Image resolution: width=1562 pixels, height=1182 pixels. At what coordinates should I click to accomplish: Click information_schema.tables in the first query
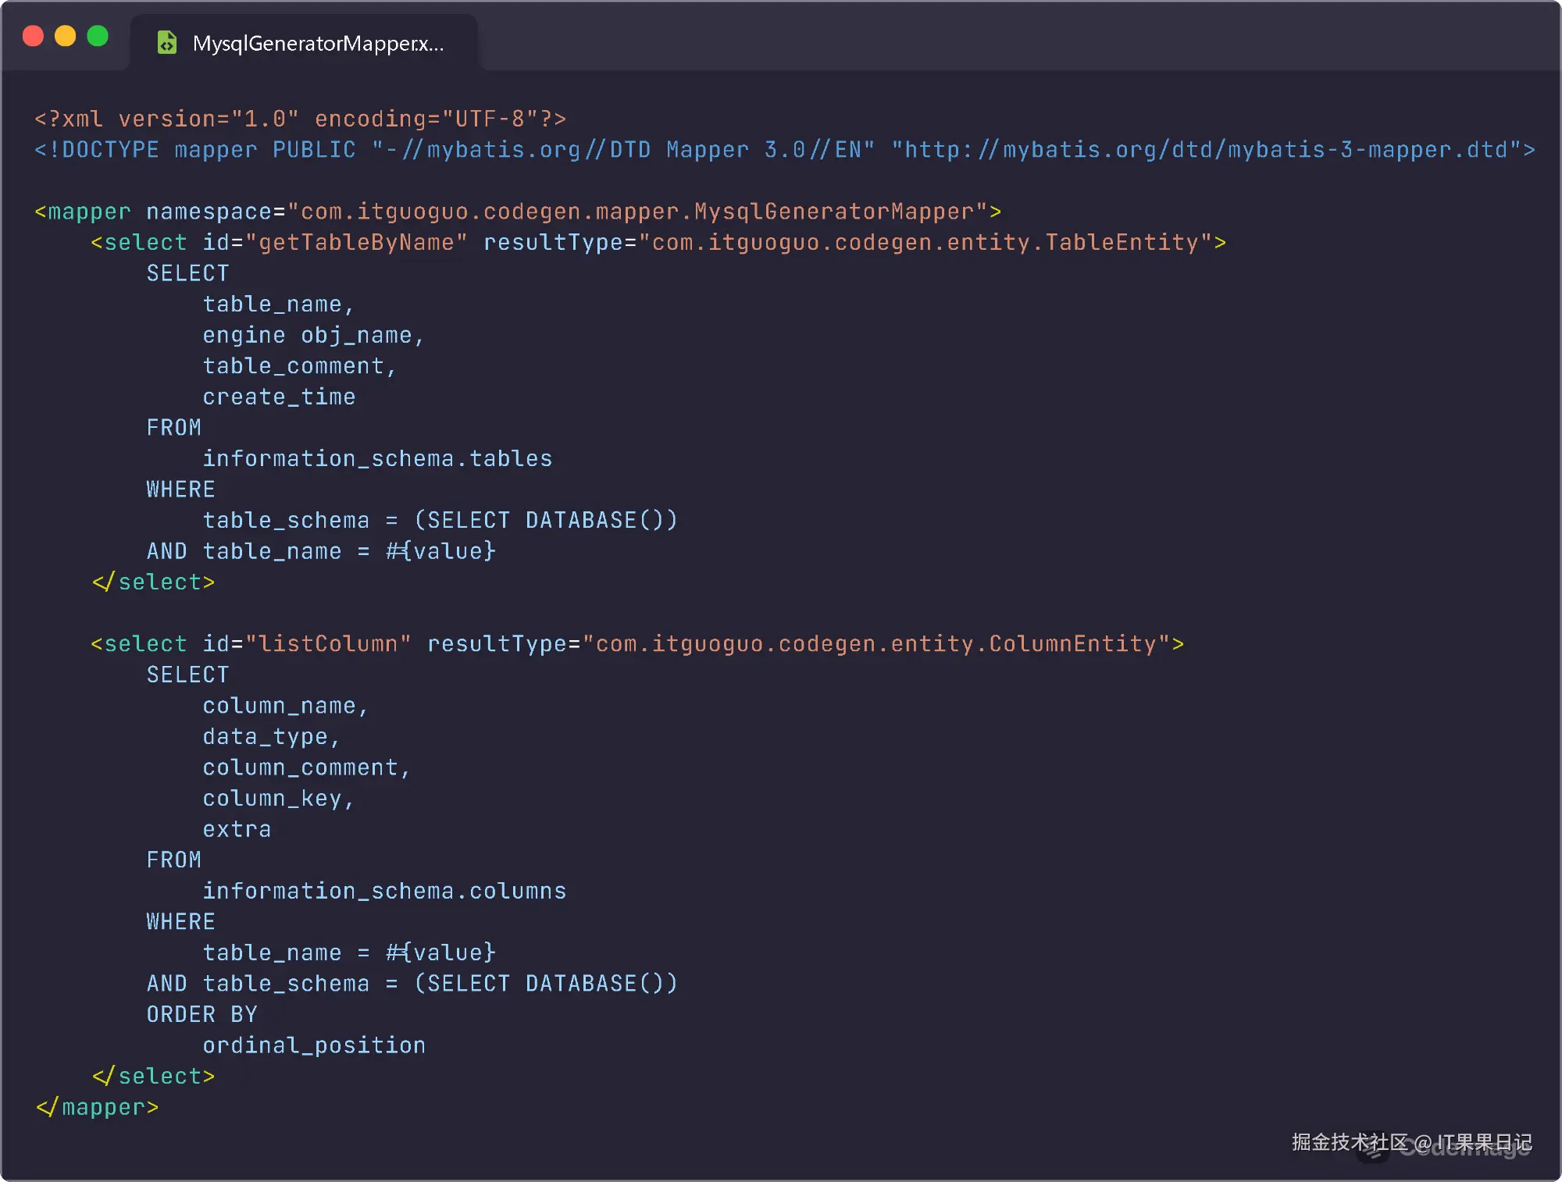(x=377, y=458)
